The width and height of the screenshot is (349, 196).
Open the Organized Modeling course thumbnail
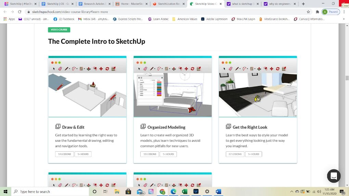[x=172, y=86]
